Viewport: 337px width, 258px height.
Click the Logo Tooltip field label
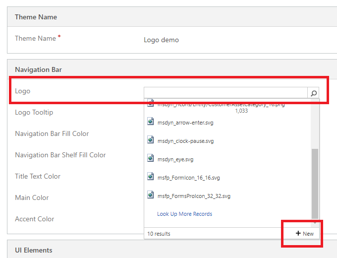34,112
